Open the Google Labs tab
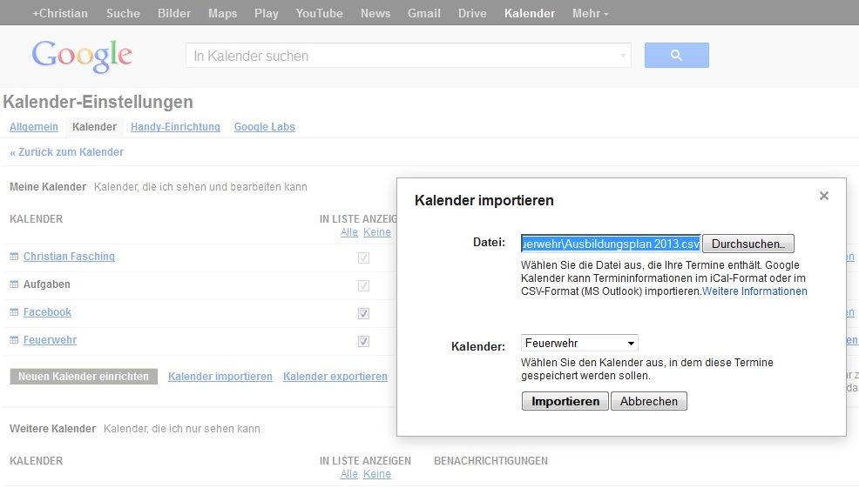 click(265, 127)
